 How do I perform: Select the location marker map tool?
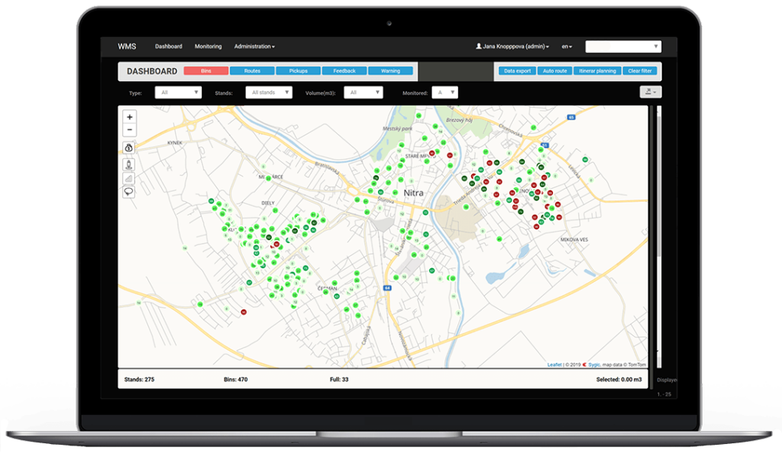[x=128, y=164]
